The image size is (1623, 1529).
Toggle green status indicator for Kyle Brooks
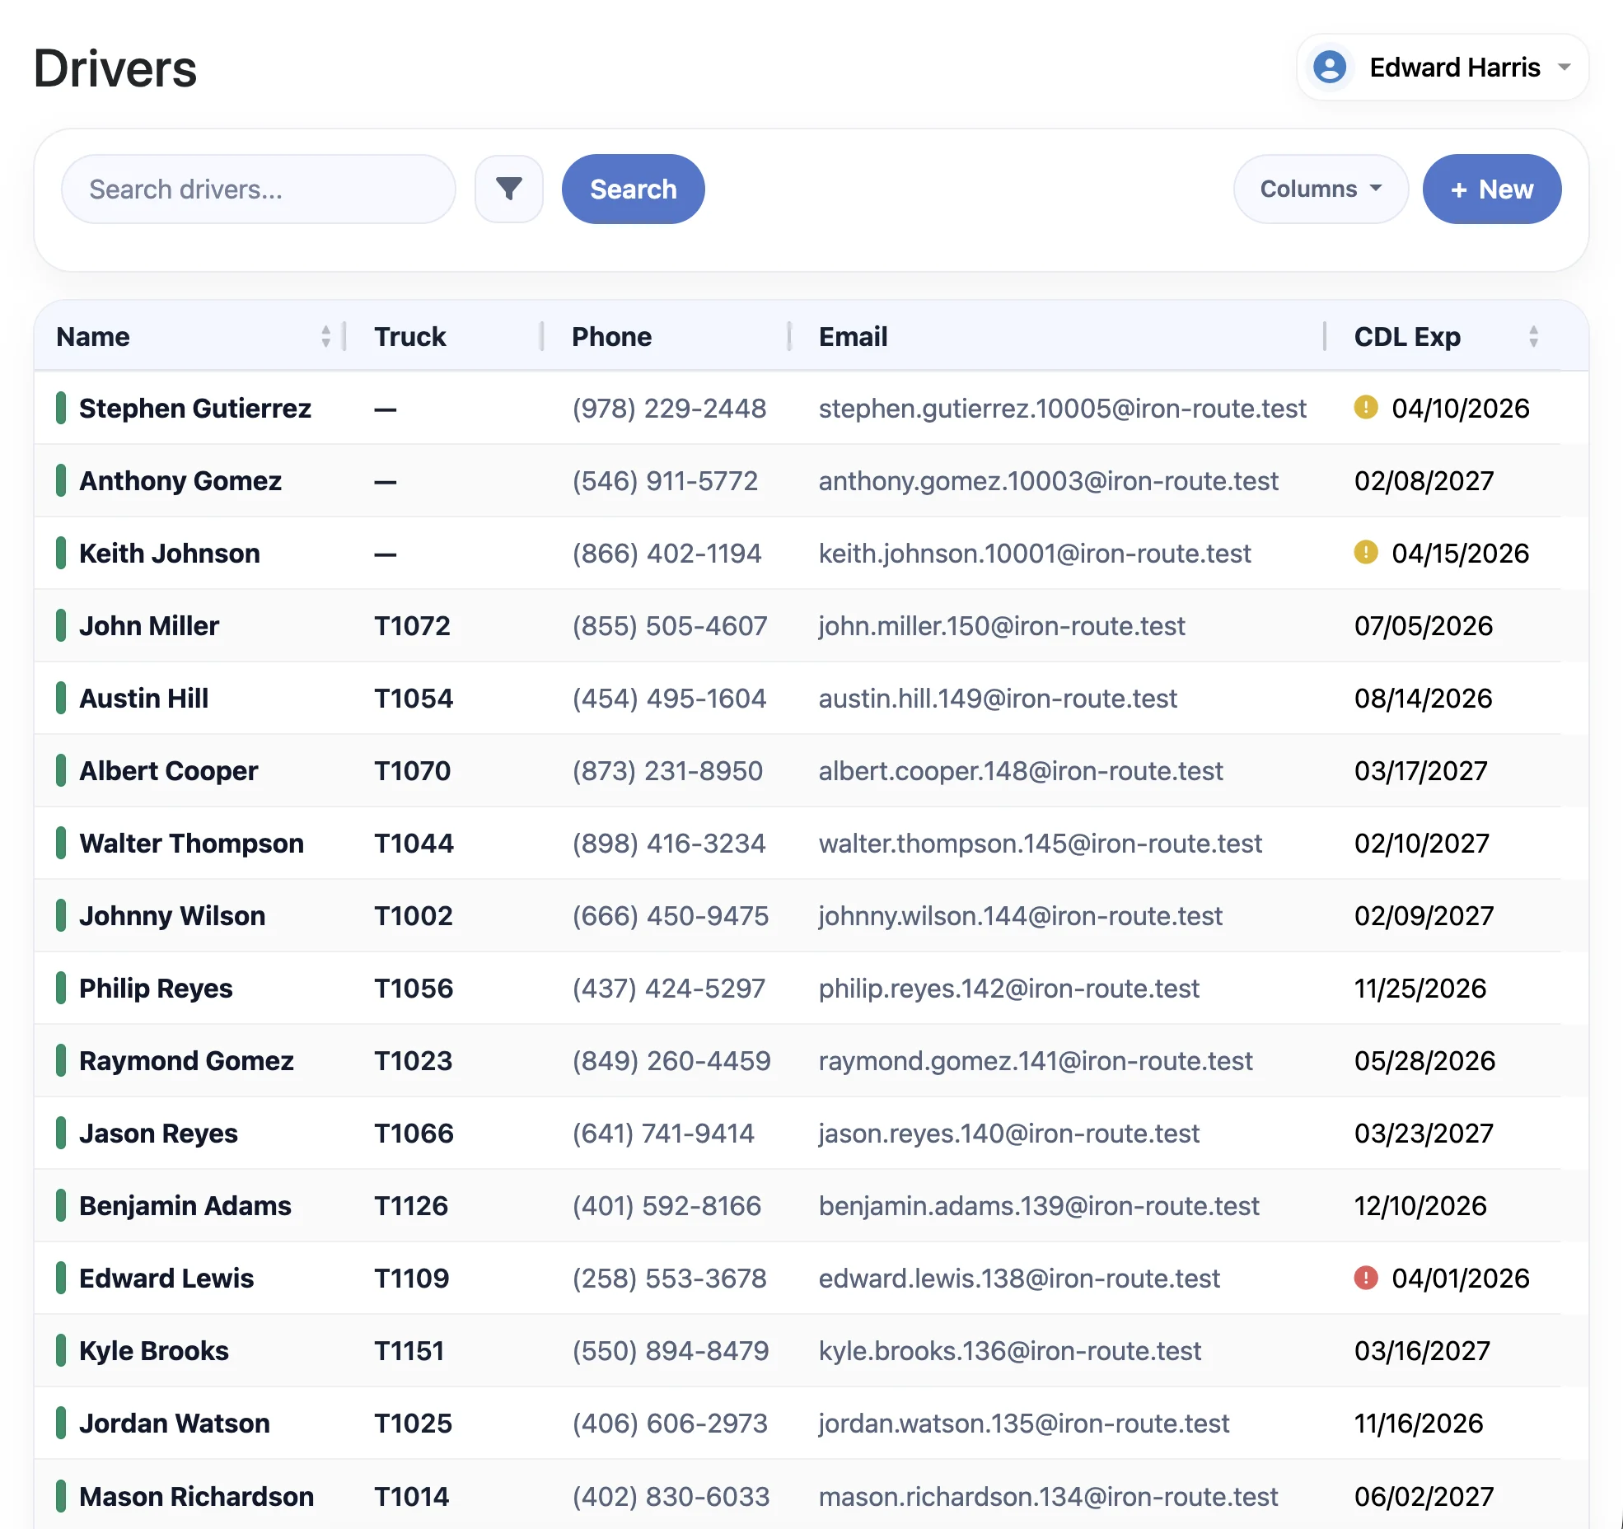[x=62, y=1350]
